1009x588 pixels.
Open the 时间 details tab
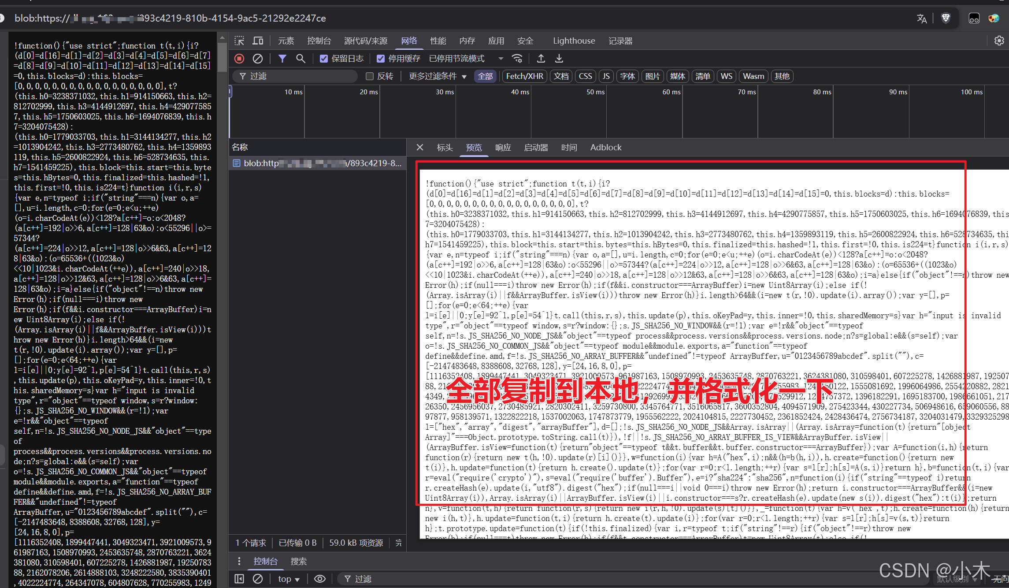click(x=569, y=147)
